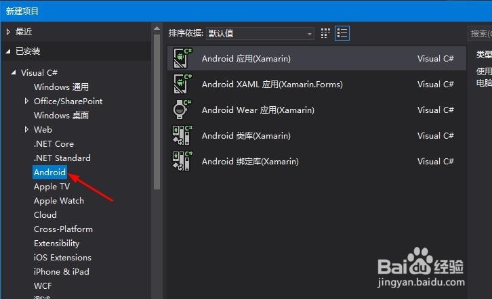
Task: Choose Android XAML 应用(Xamarin.Forms) template name
Action: [272, 85]
